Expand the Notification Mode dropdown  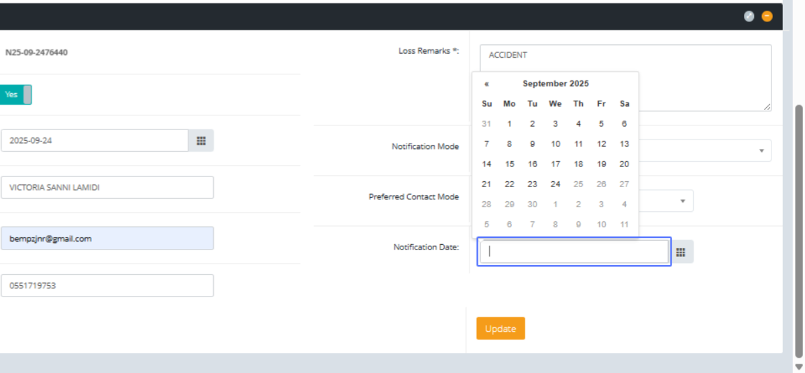761,151
